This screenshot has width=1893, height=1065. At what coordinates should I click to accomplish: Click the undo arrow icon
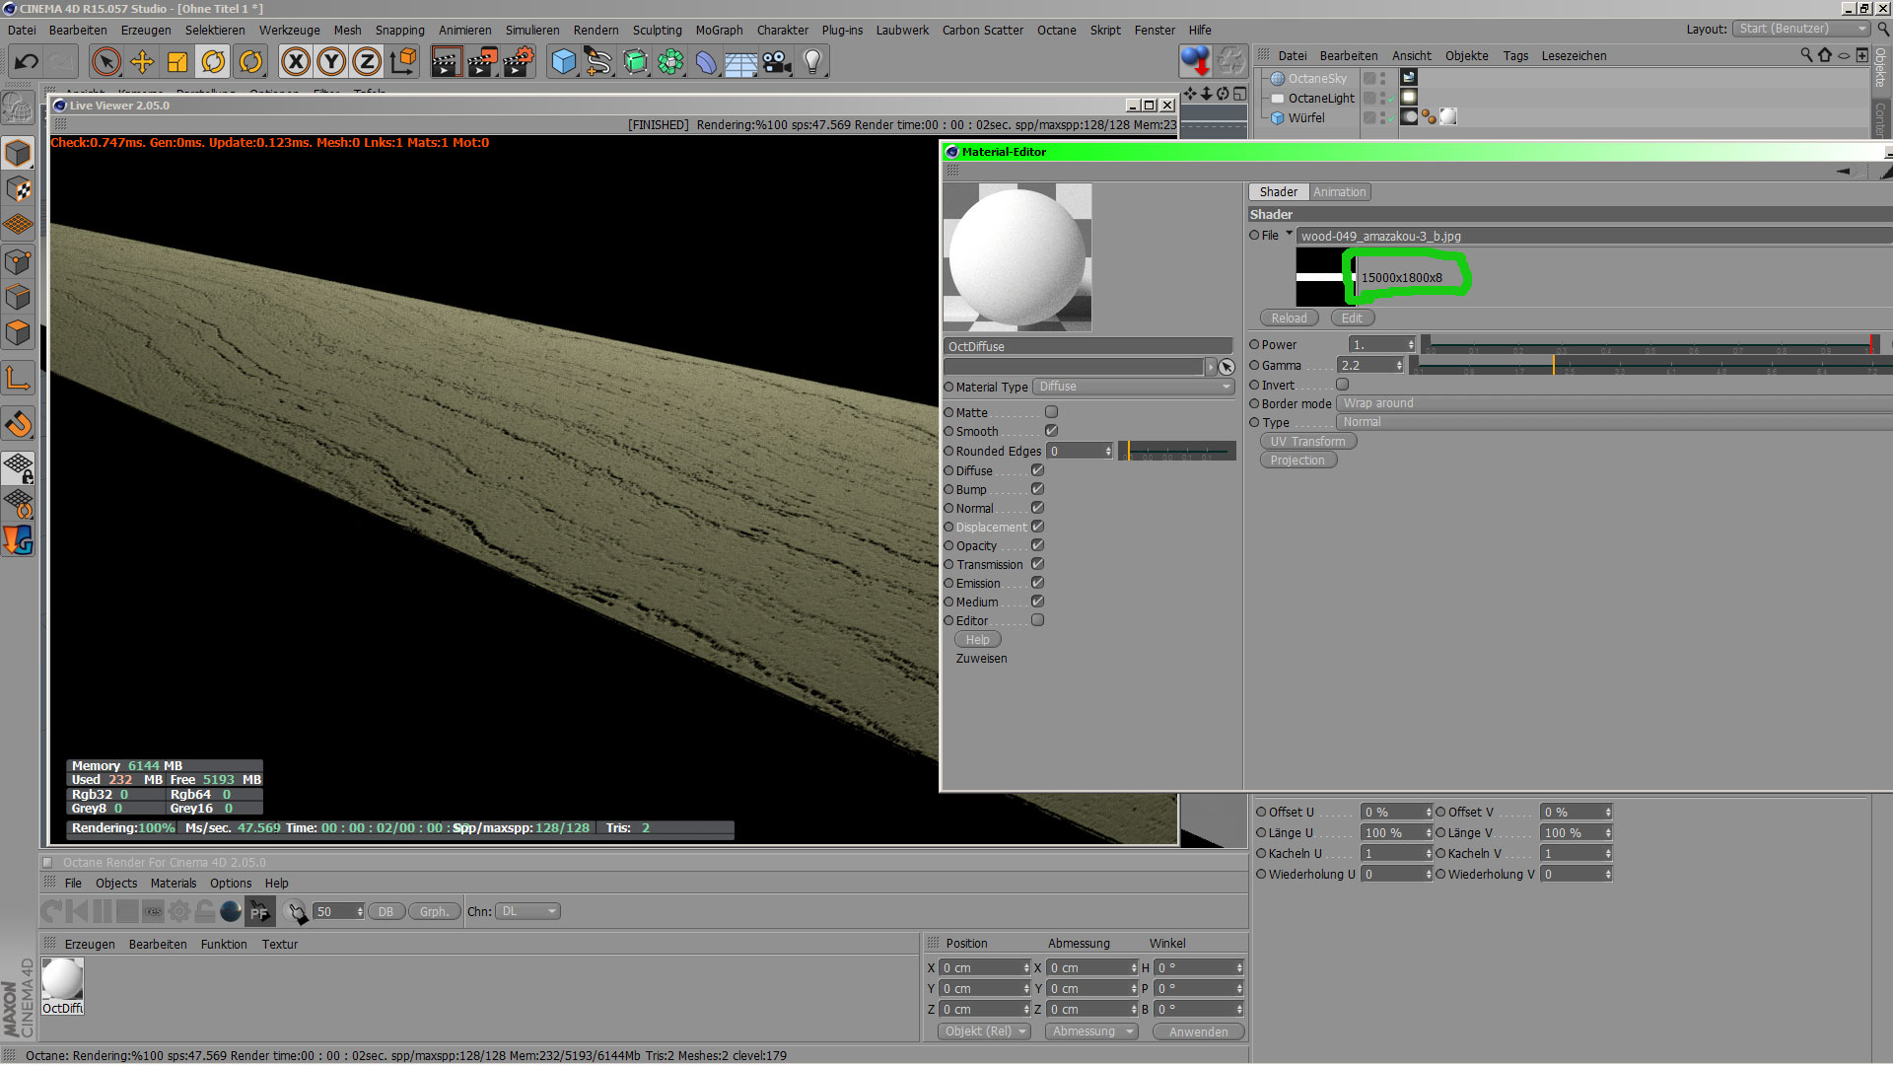coord(27,62)
